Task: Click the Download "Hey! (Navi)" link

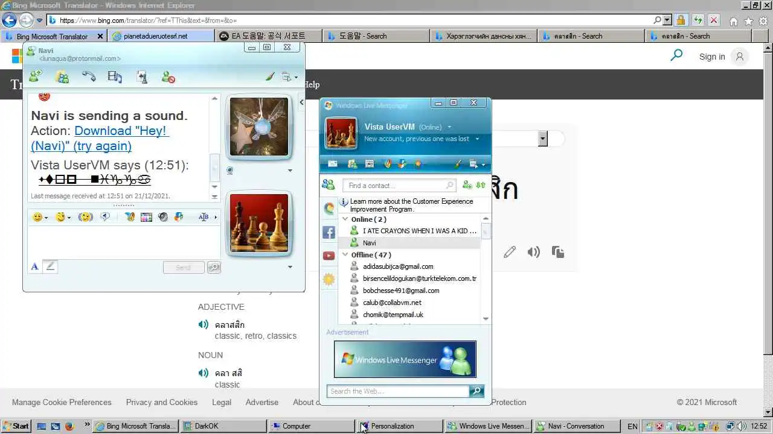Action: click(100, 138)
